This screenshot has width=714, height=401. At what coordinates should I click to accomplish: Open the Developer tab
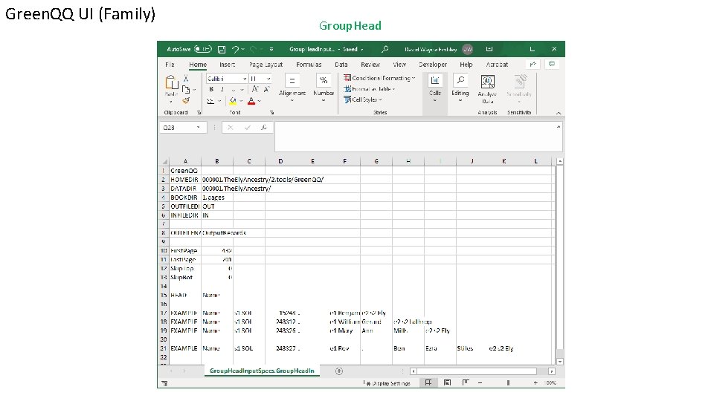[x=433, y=65]
